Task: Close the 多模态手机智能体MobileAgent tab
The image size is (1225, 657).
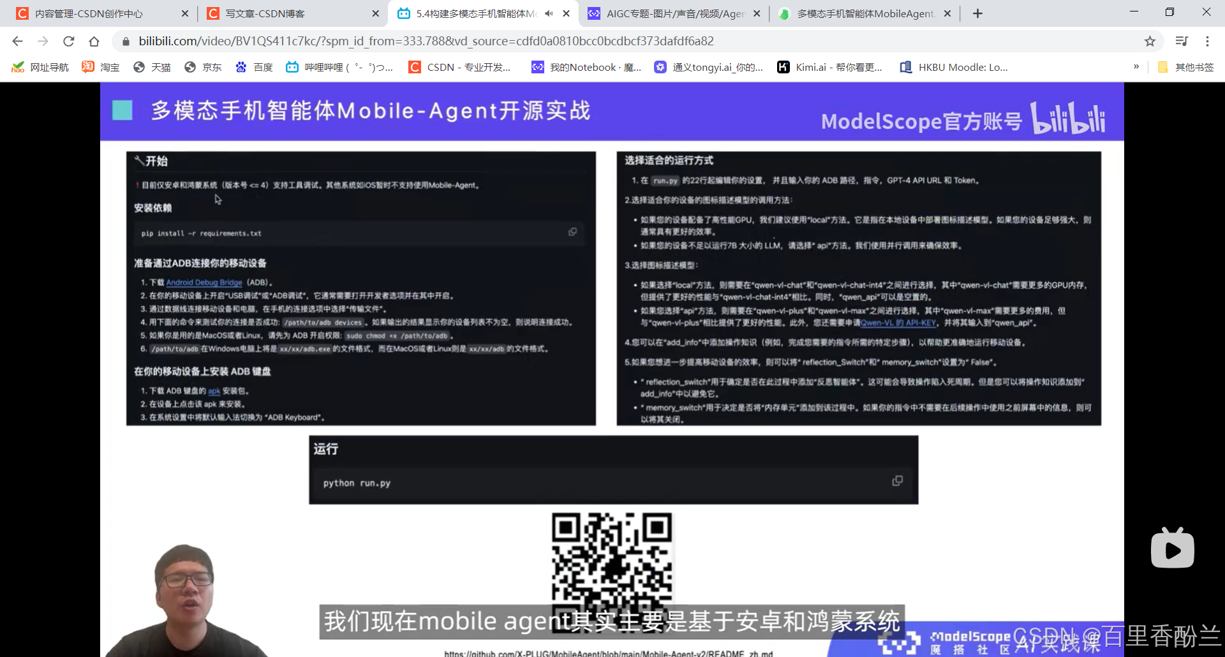Action: 947,13
